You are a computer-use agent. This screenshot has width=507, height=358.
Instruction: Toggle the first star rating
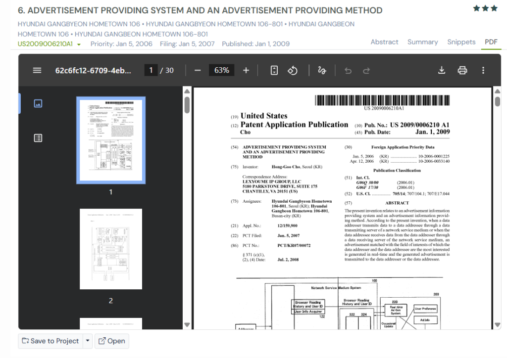click(x=475, y=8)
